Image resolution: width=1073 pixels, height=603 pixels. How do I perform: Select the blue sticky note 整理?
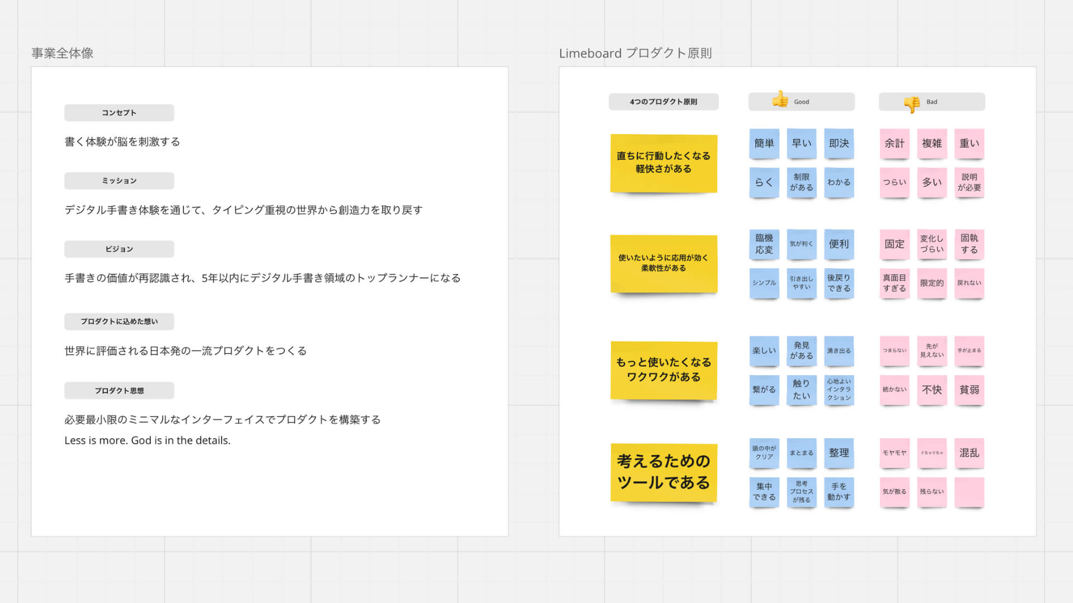839,453
